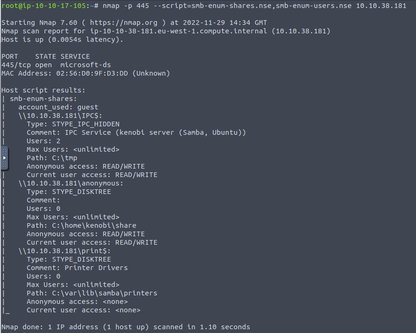
Task: Click the Type: STYPE_IPC_HIDDEN line
Action: coord(73,124)
